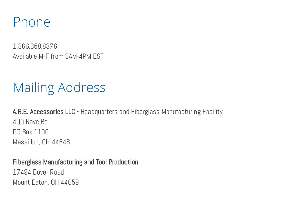This screenshot has width=286, height=197.
Task: Click the Massillon, OH 44648 line
Action: tap(41, 142)
